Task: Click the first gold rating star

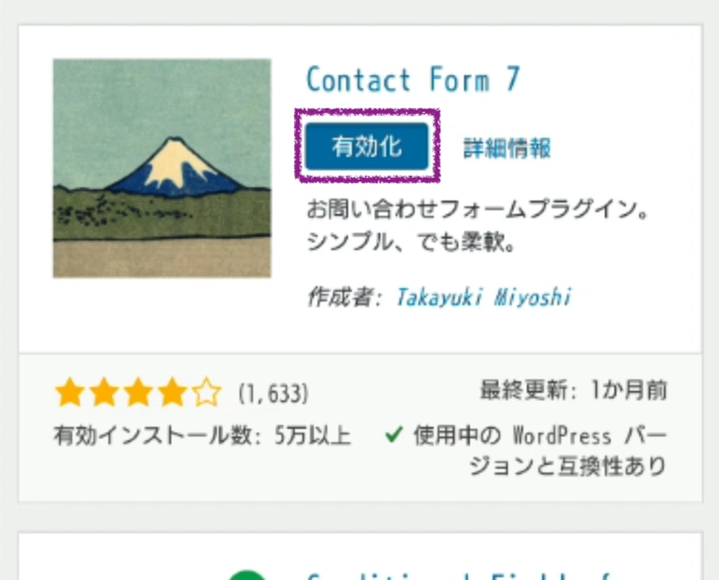Action: pos(68,393)
